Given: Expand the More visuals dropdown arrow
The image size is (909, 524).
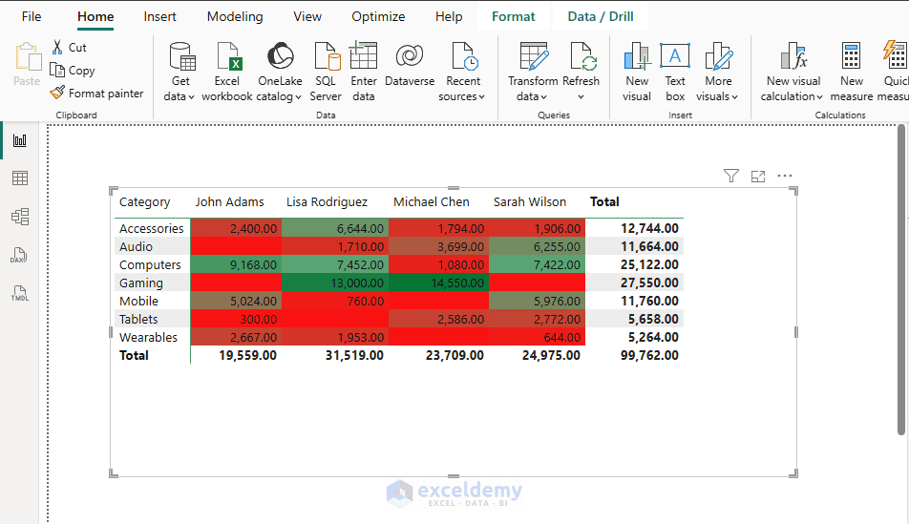Looking at the screenshot, I should pos(734,97).
